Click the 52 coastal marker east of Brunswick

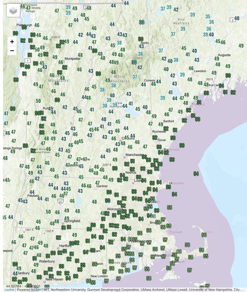pos(233,92)
